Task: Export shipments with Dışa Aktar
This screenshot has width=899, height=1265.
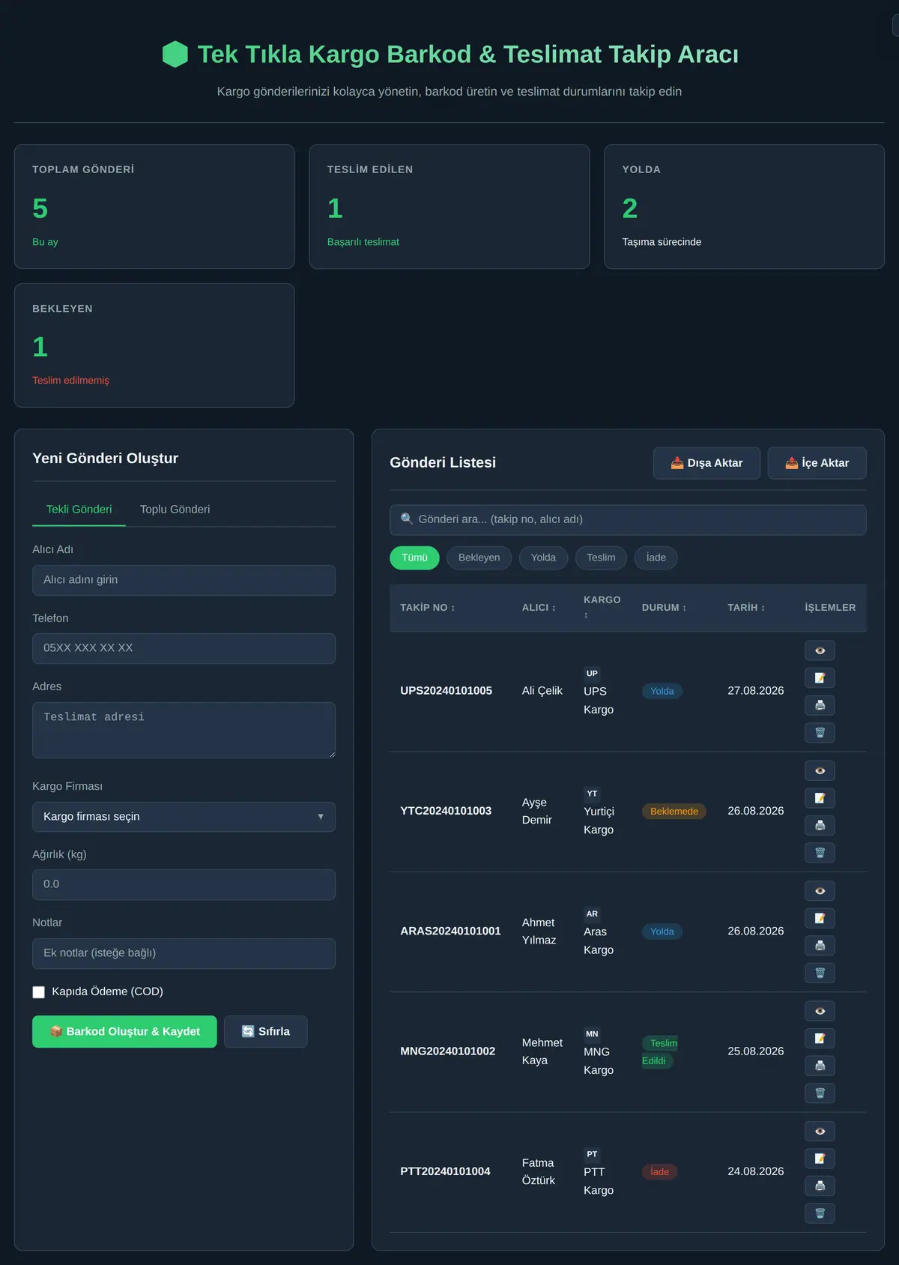Action: click(706, 463)
